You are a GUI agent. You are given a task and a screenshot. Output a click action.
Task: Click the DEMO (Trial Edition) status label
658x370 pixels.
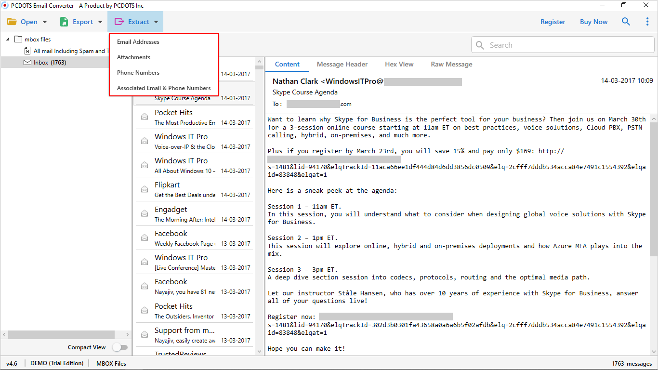[57, 363]
